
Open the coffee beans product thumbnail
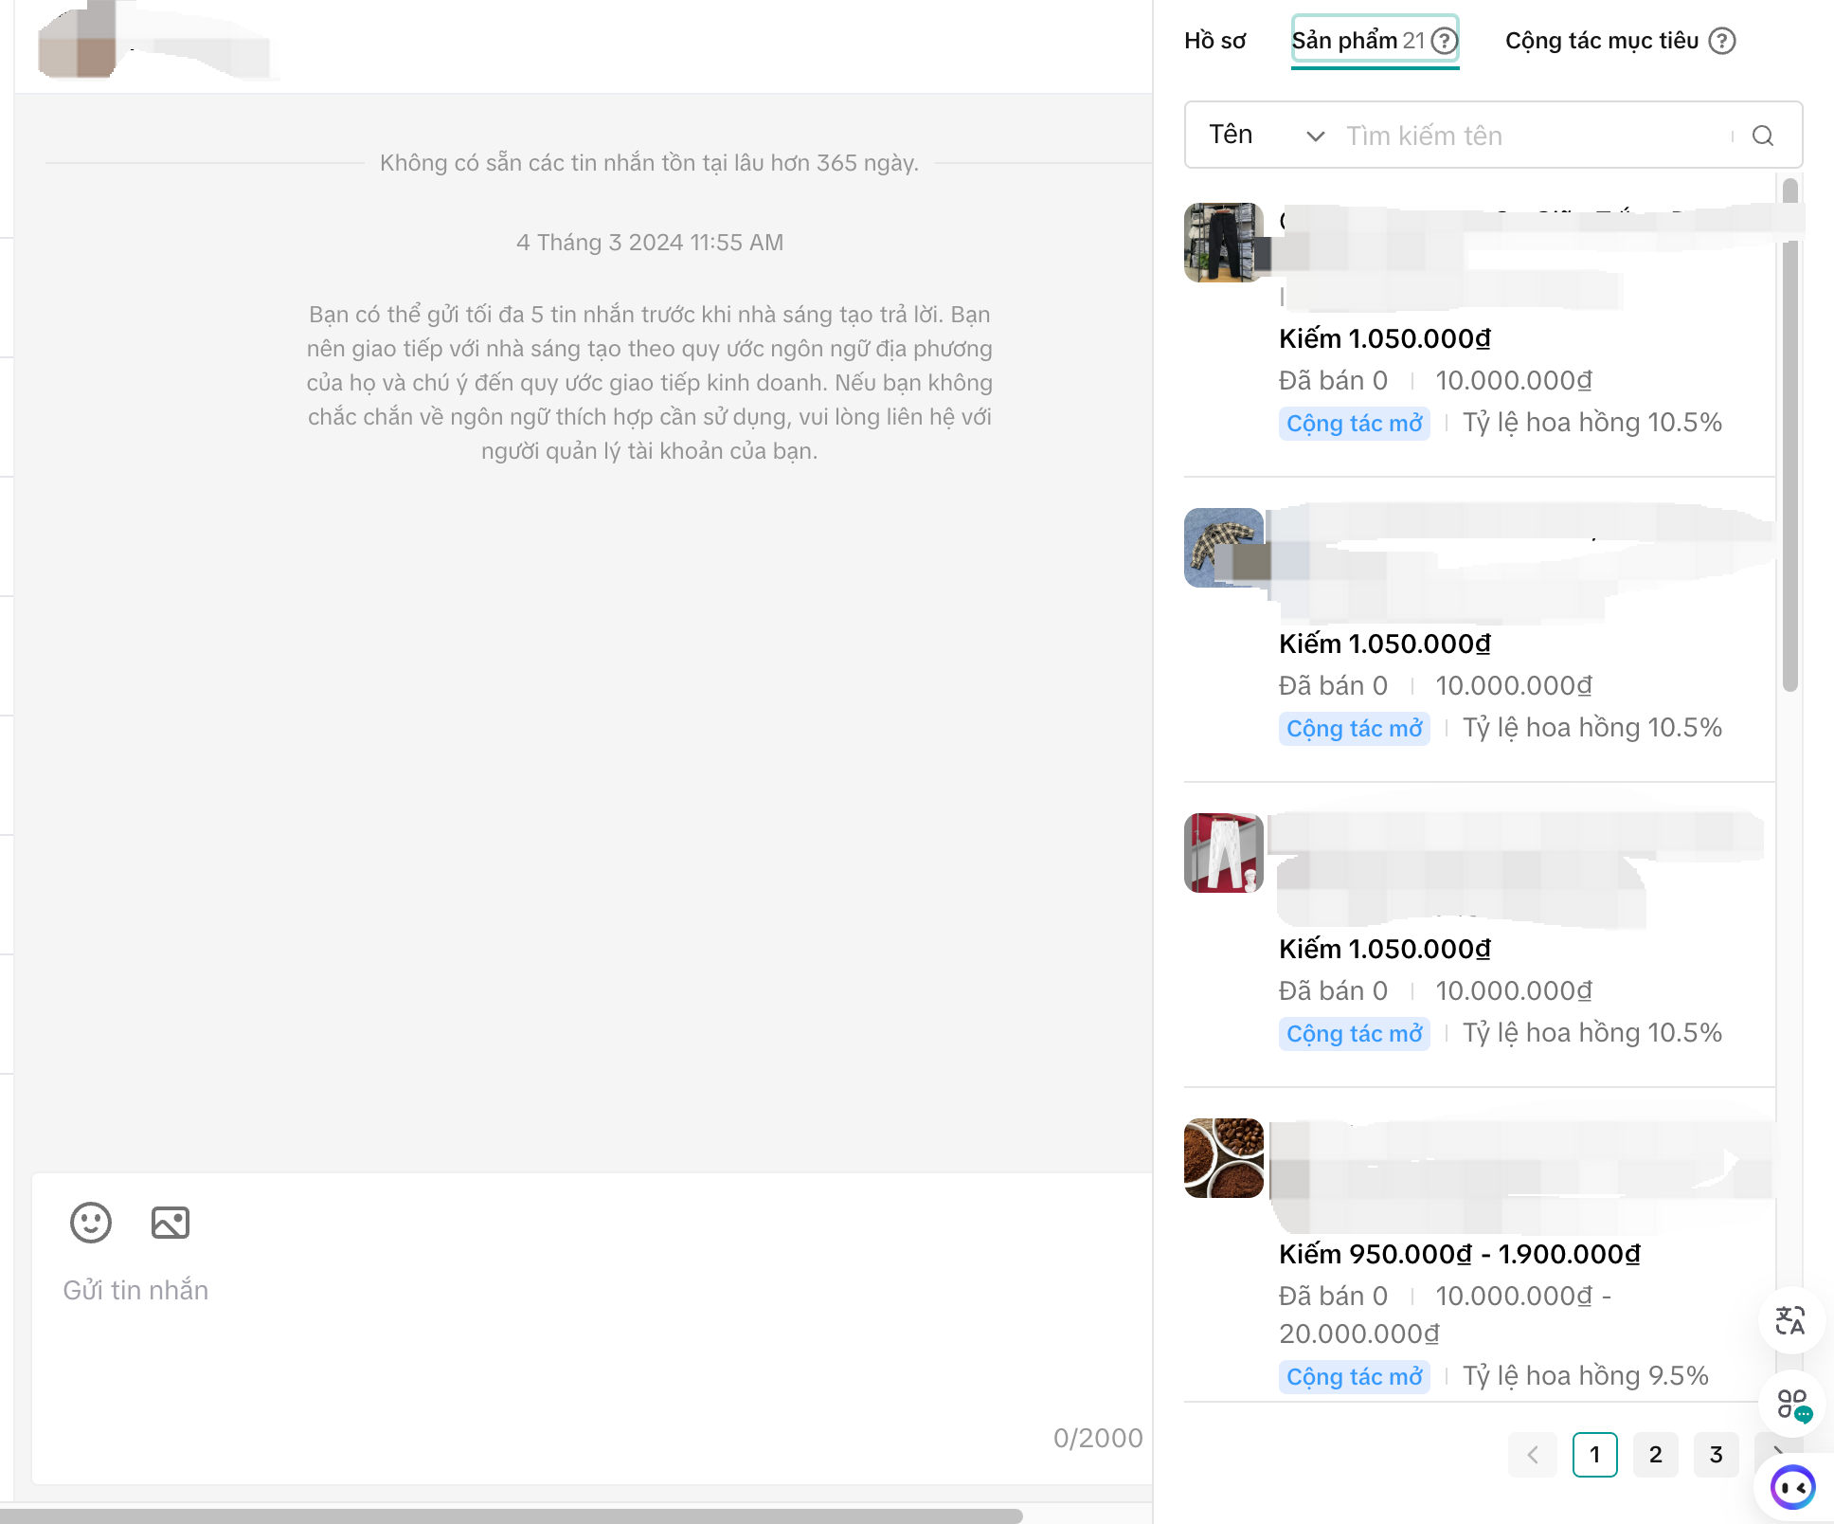coord(1223,1158)
